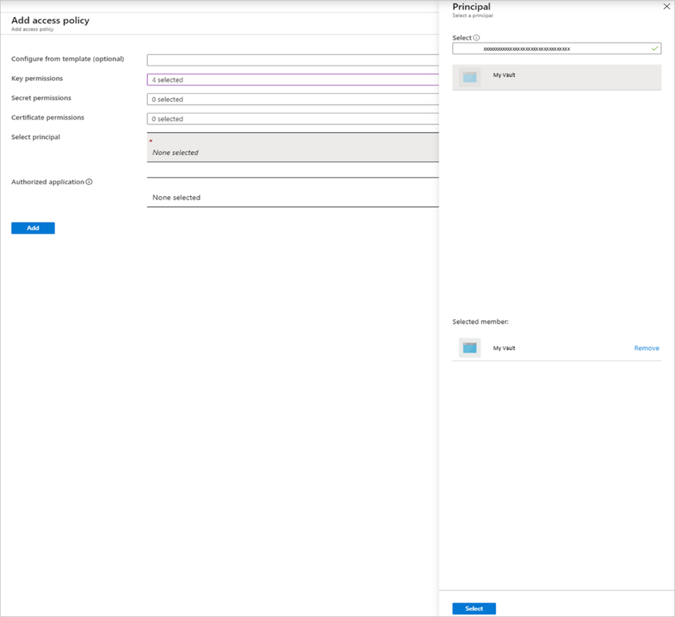
Task: Click the My Vault icon under Selected member
Action: tap(470, 348)
